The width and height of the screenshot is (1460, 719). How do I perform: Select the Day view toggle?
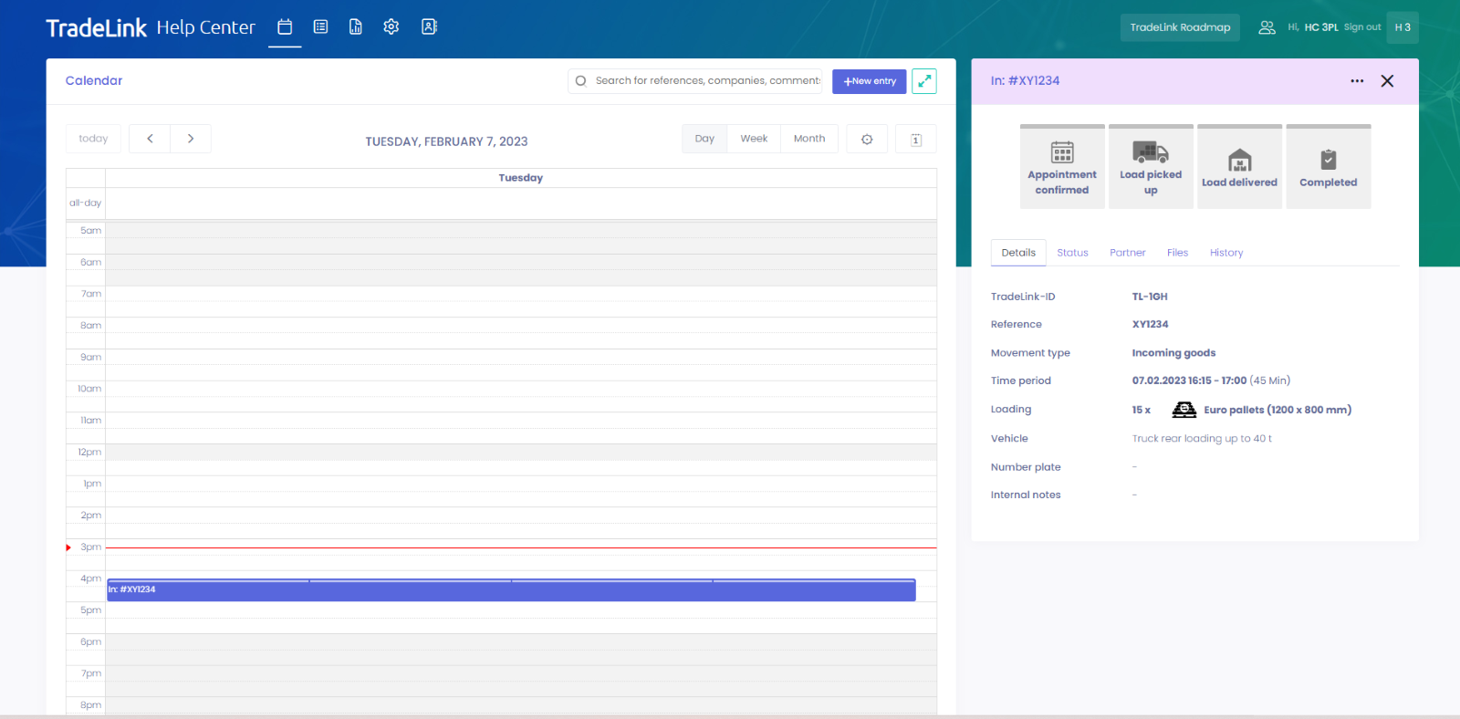[704, 139]
